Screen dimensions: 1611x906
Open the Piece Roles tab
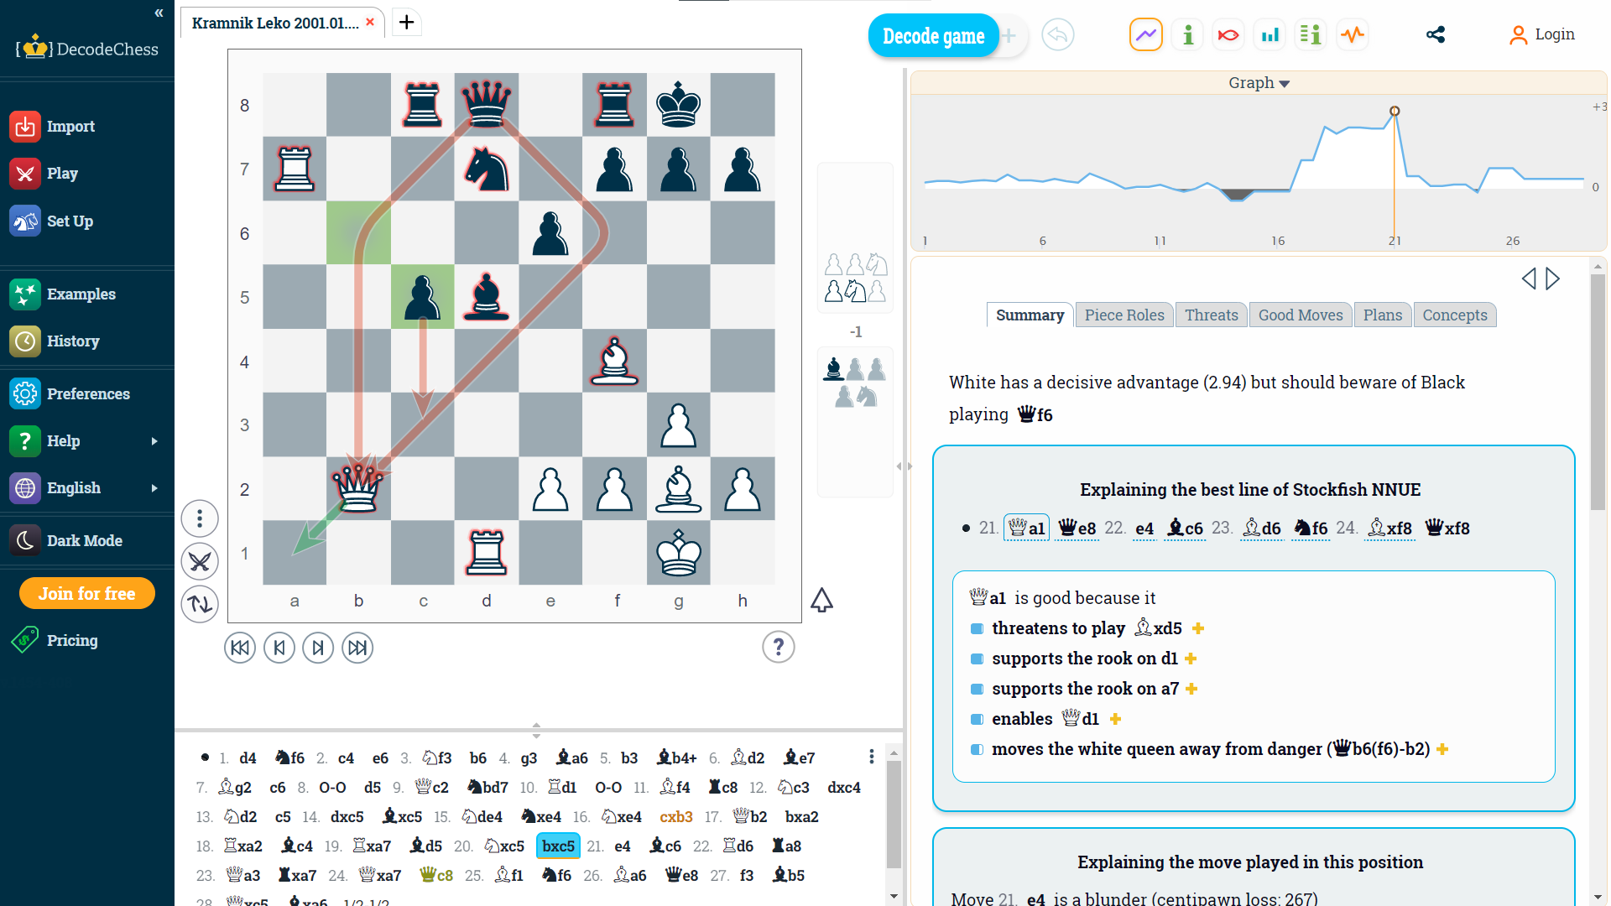point(1123,315)
